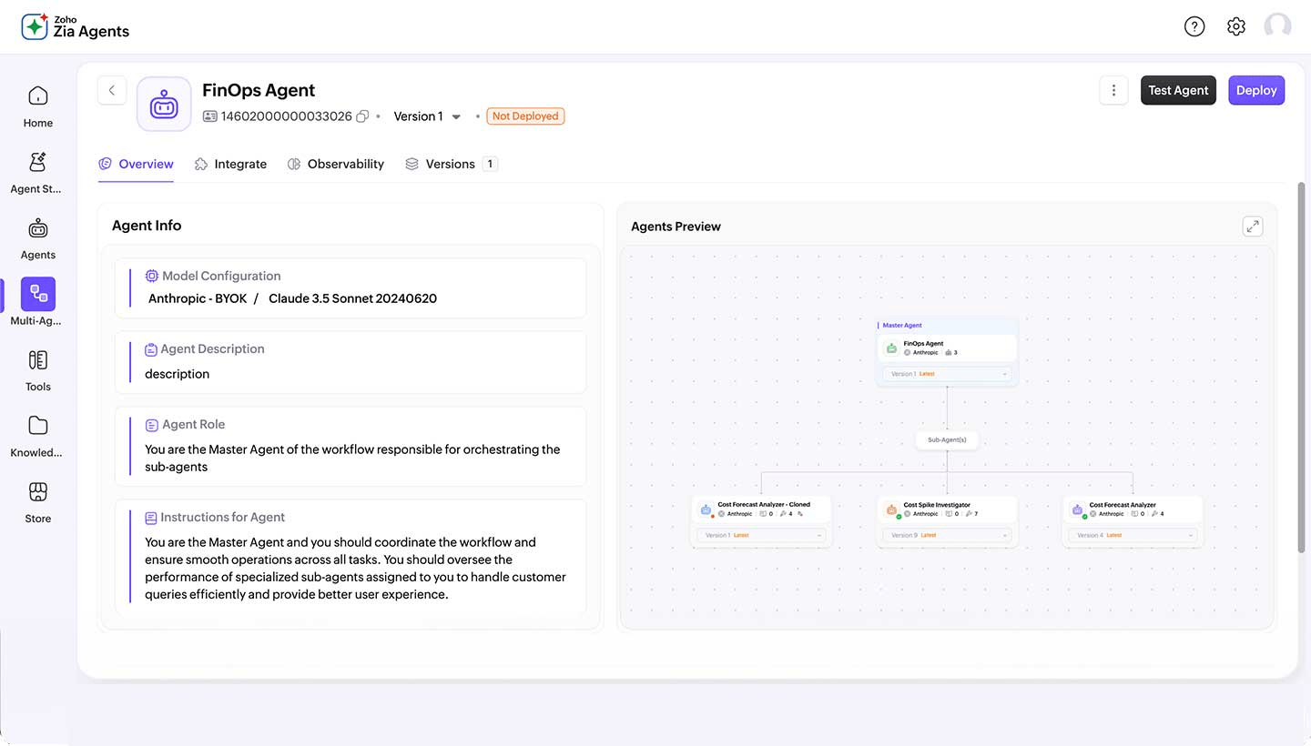Click the Cost Spike Investigator robot icon
Screen dimensions: 1311x746
pyautogui.click(x=892, y=509)
